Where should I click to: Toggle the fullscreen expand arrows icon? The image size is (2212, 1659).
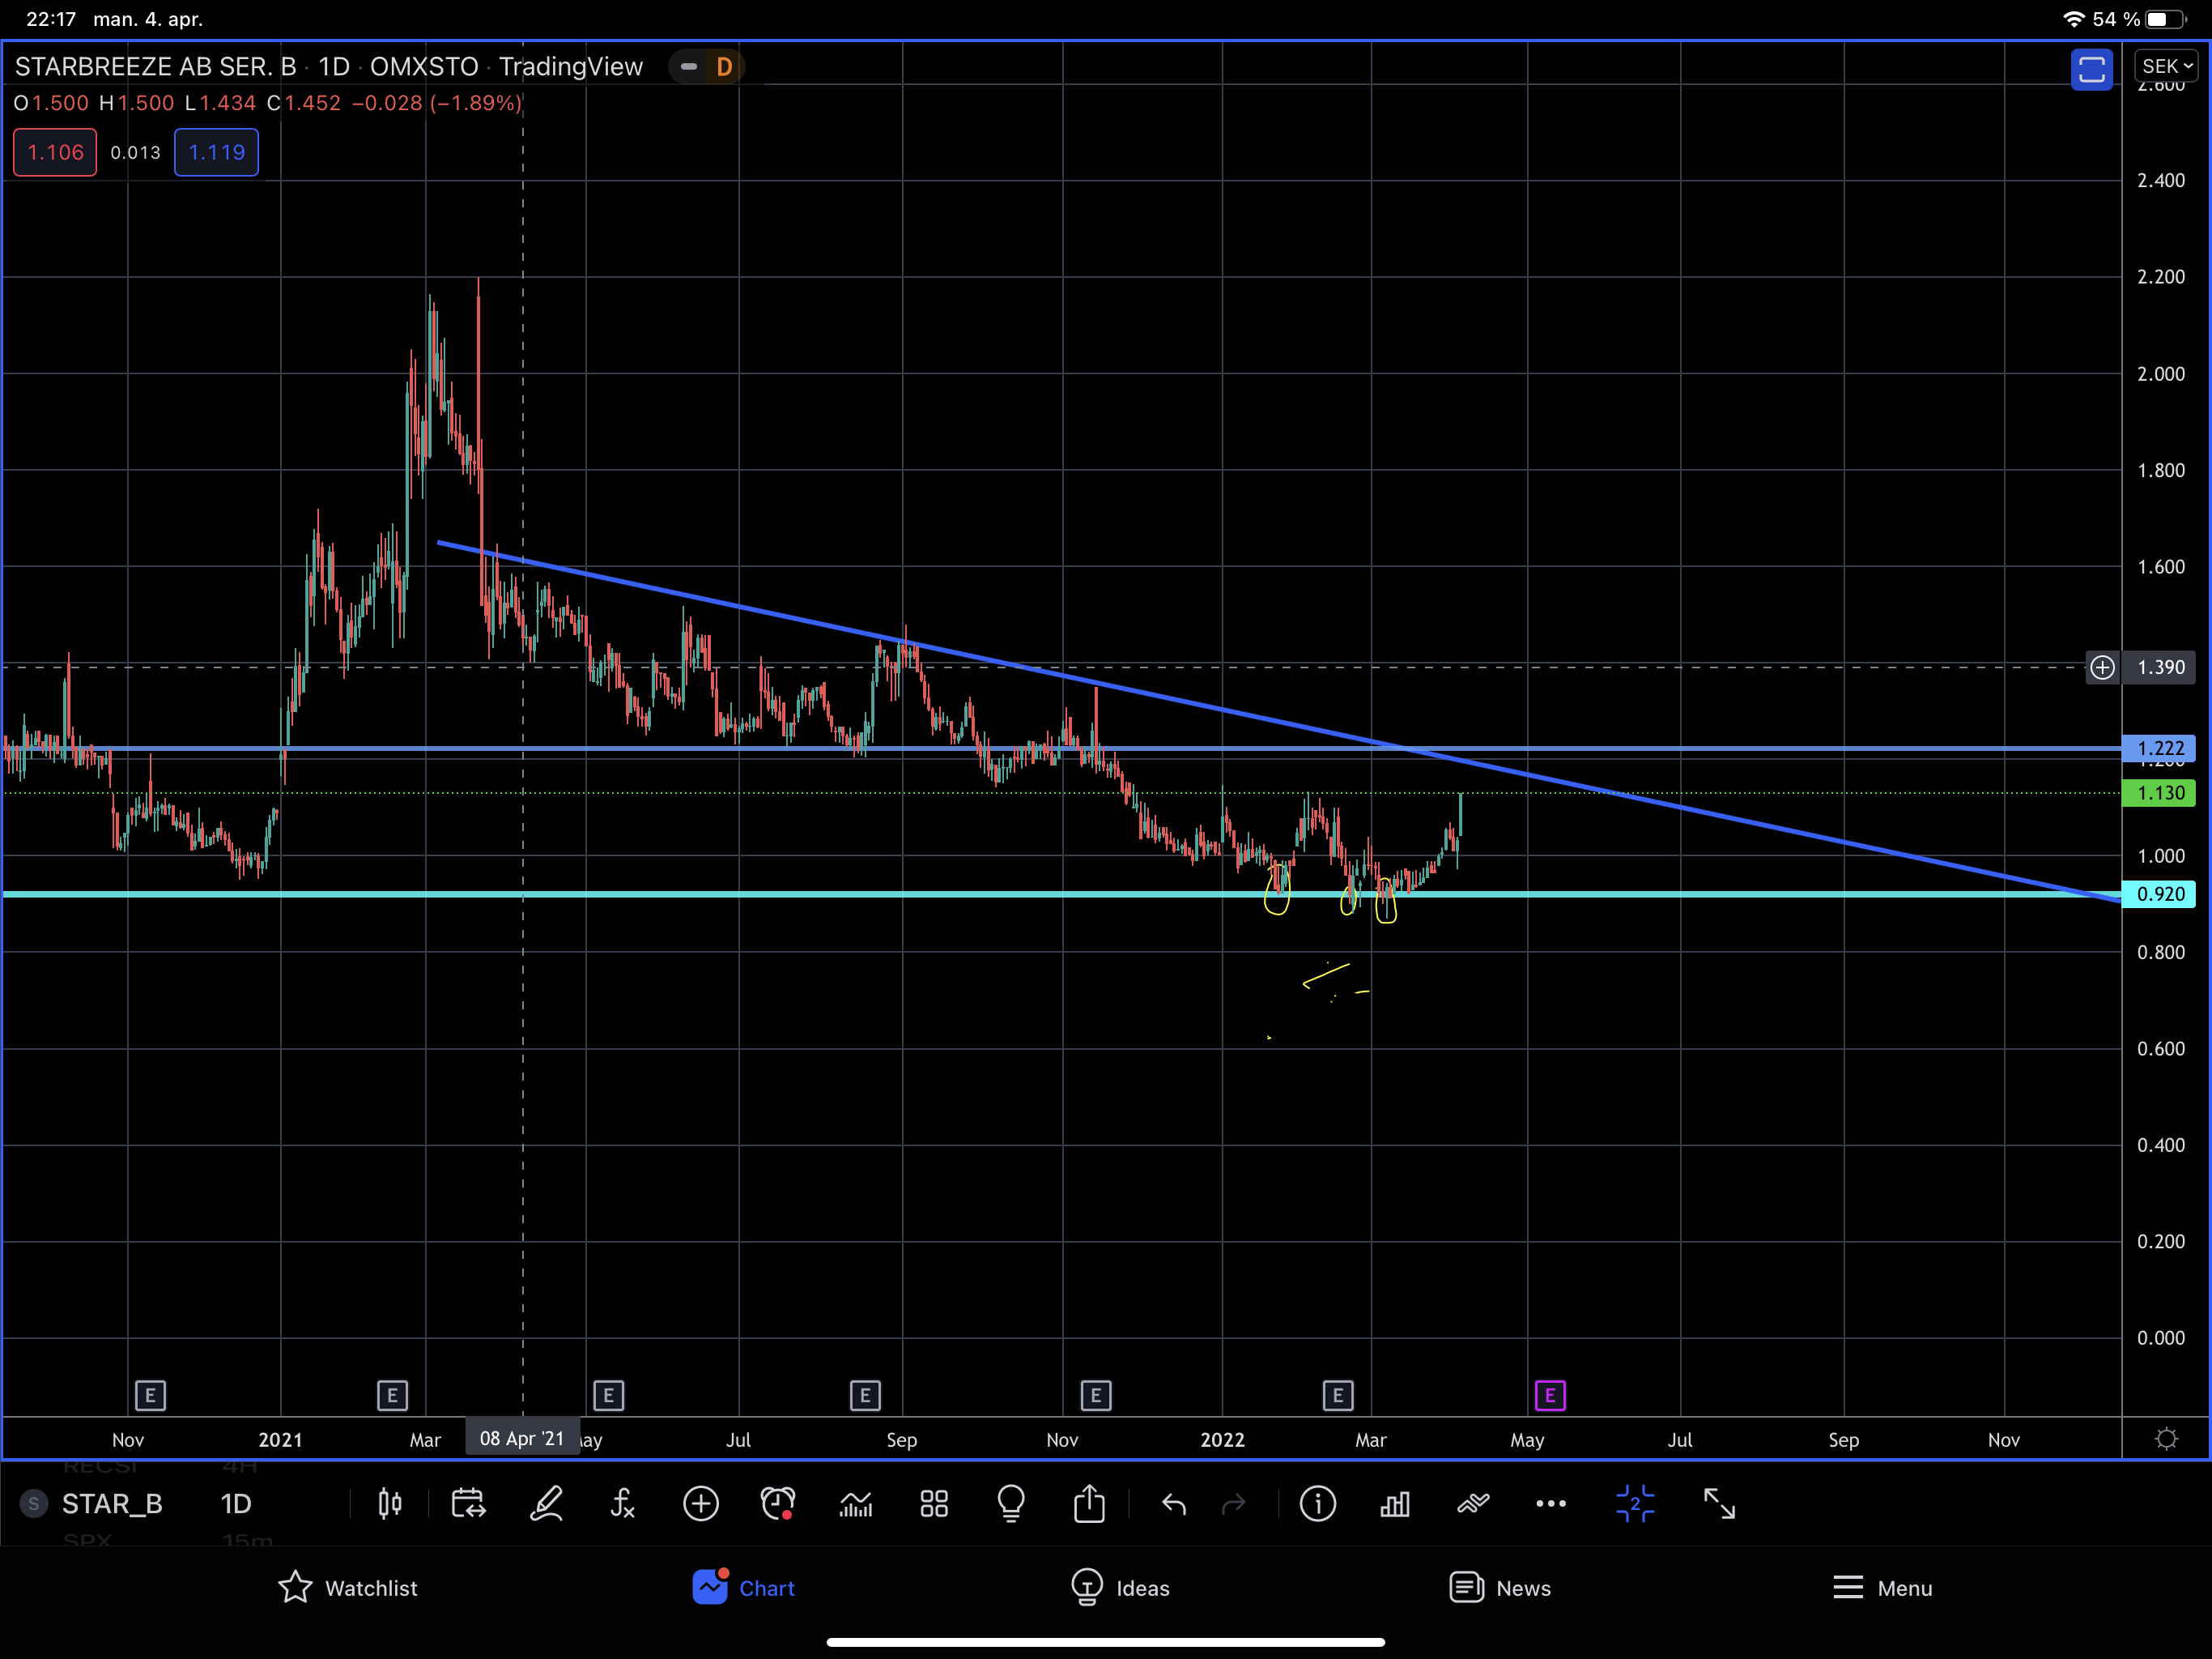1719,1503
